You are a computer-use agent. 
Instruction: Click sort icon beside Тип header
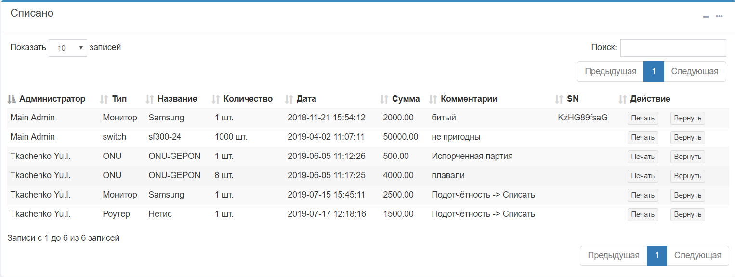pyautogui.click(x=104, y=99)
